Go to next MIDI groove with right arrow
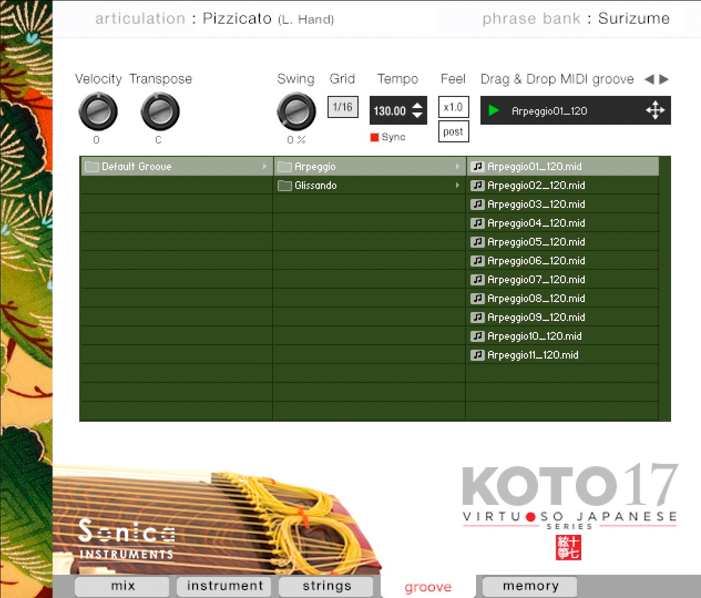701x598 pixels. (x=664, y=79)
